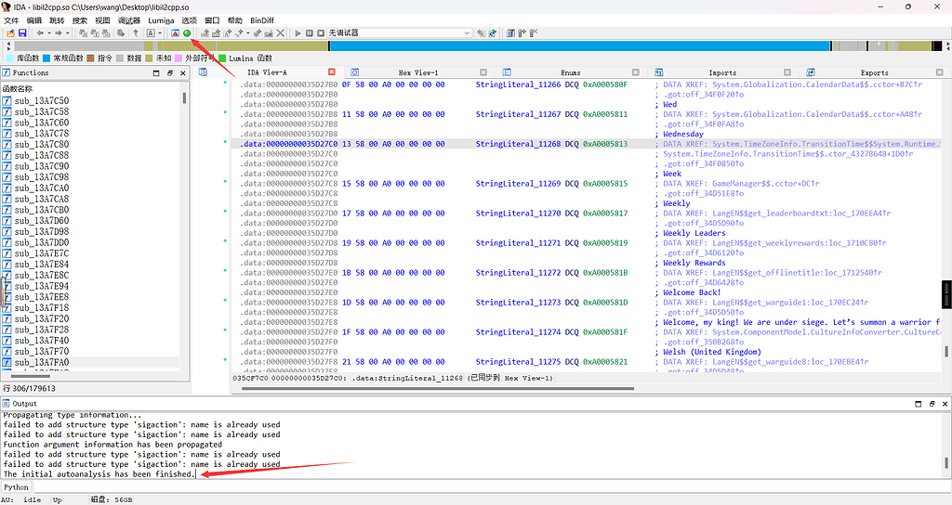Click the red triangle analysis indicator icon
Viewport: 952px width, 505px height.
(x=175, y=32)
